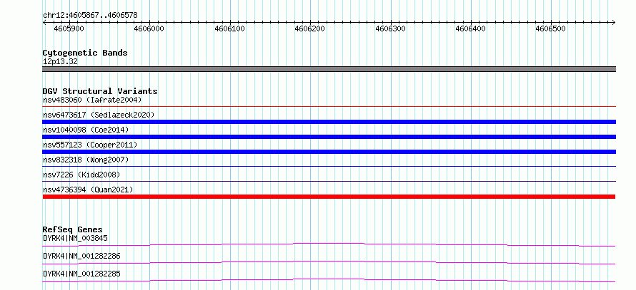Select the RefSeq Genes track title
The image size is (636, 290).
pos(72,229)
